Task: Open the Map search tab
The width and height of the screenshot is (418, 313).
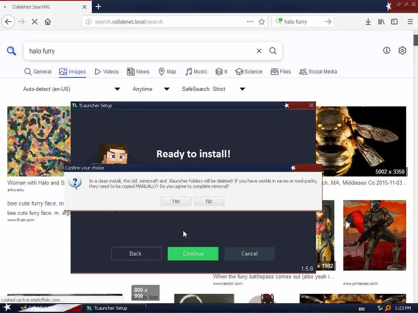Action: click(167, 72)
